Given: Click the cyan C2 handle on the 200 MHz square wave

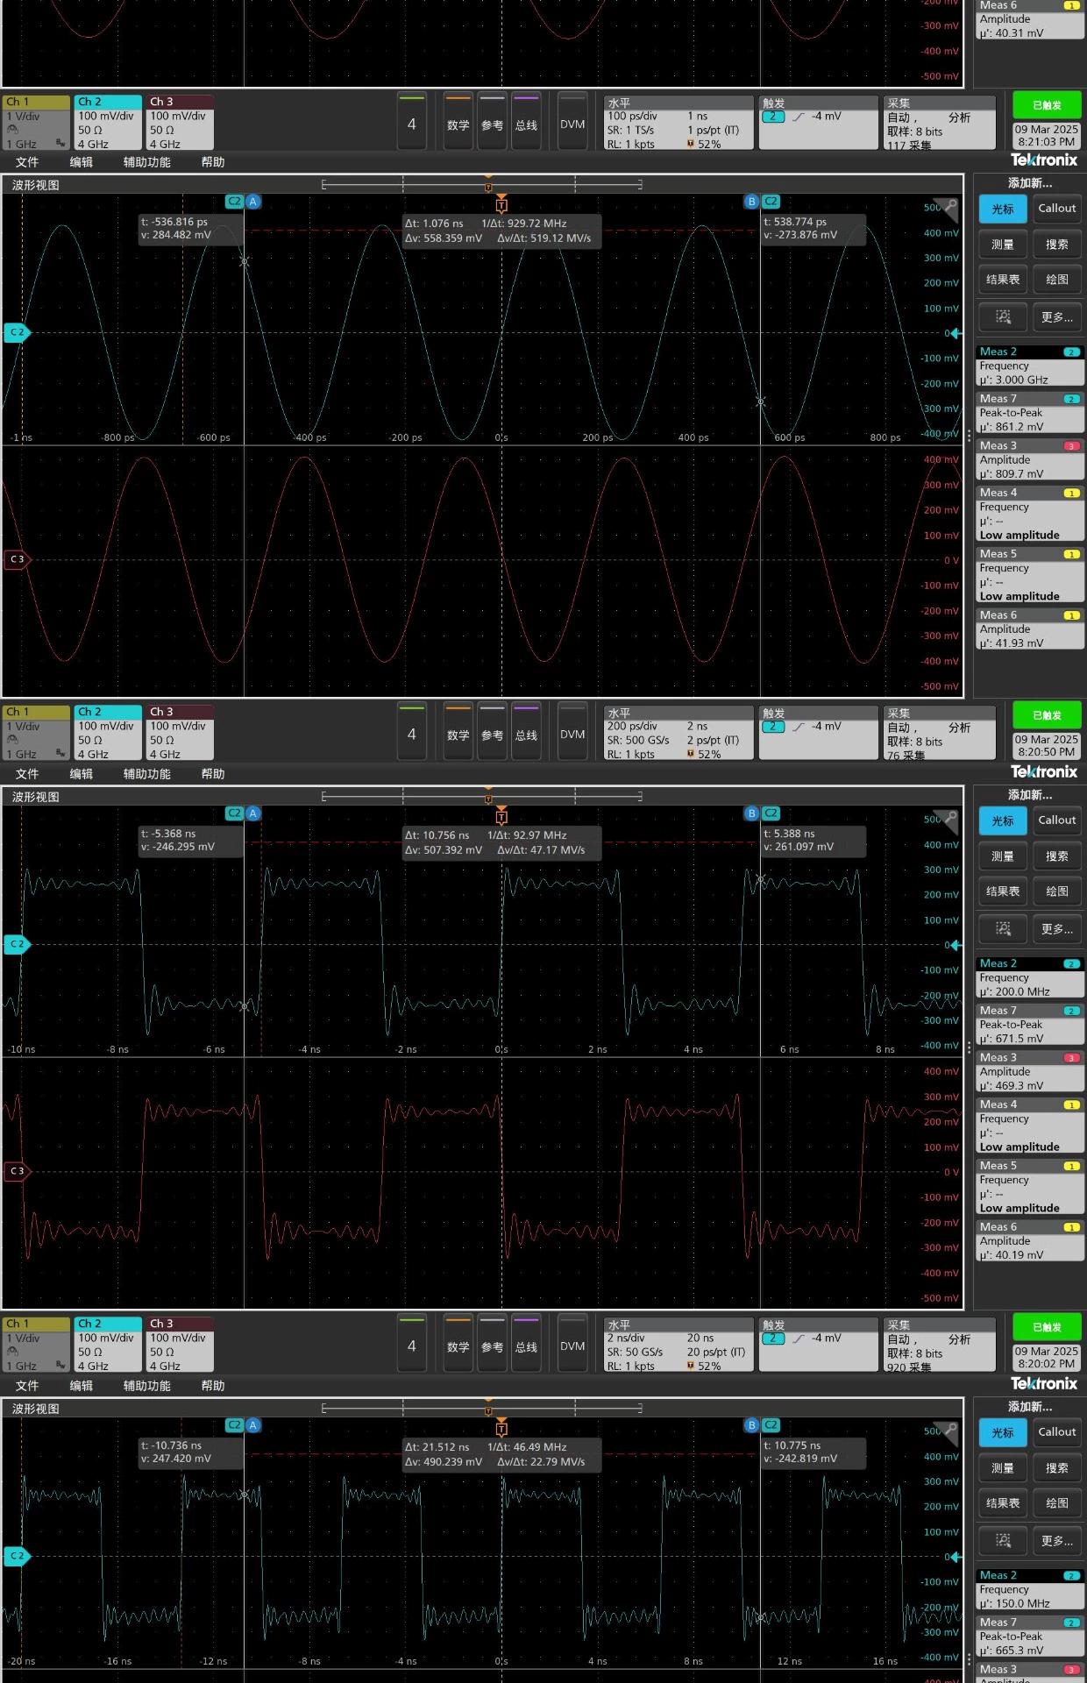Looking at the screenshot, I should pyautogui.click(x=17, y=944).
